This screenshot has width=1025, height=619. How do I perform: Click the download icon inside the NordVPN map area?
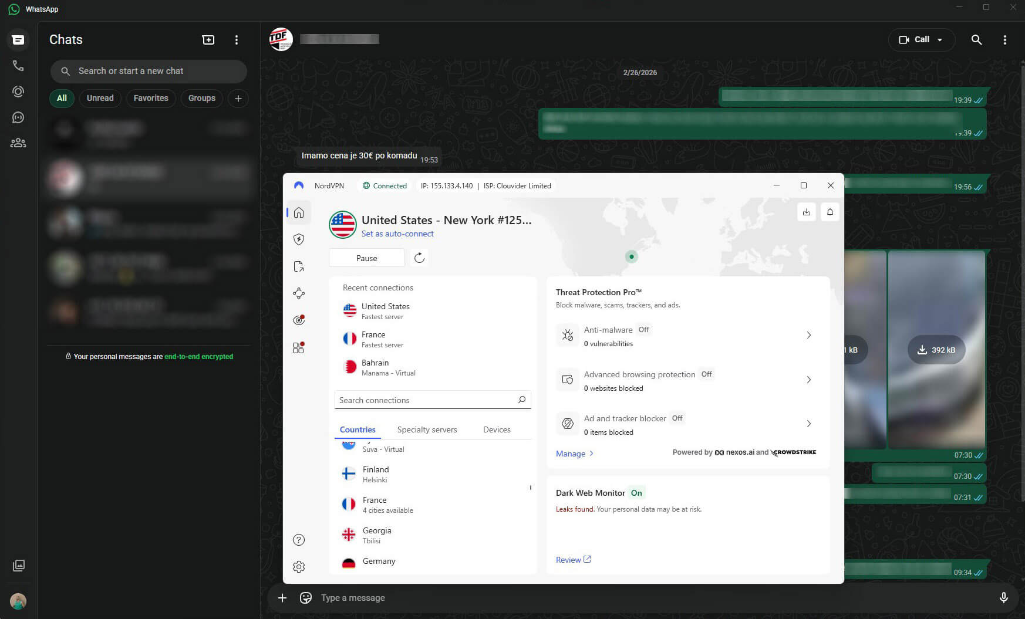(807, 212)
